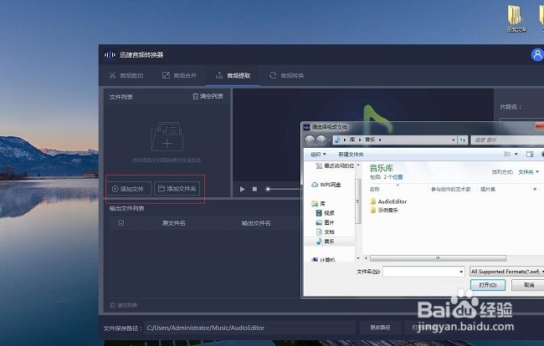This screenshot has width=544, height=346.
Task: Click the 音乐 breadcrumb in address bar
Action: [370, 140]
